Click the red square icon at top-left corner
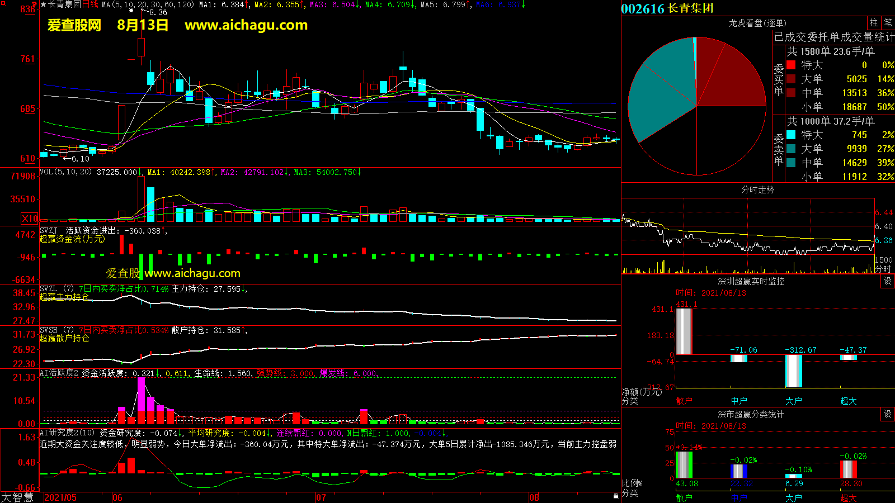This screenshot has width=895, height=503. (x=3, y=3)
